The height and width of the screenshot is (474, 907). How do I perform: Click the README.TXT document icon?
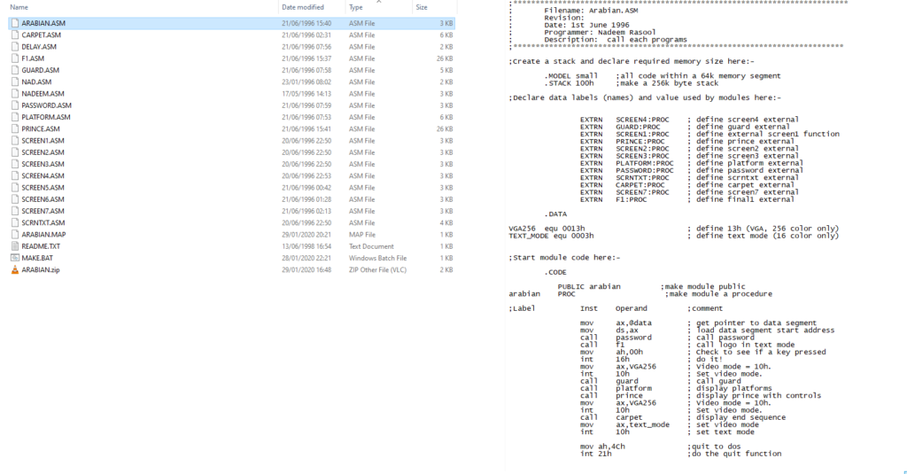point(14,246)
